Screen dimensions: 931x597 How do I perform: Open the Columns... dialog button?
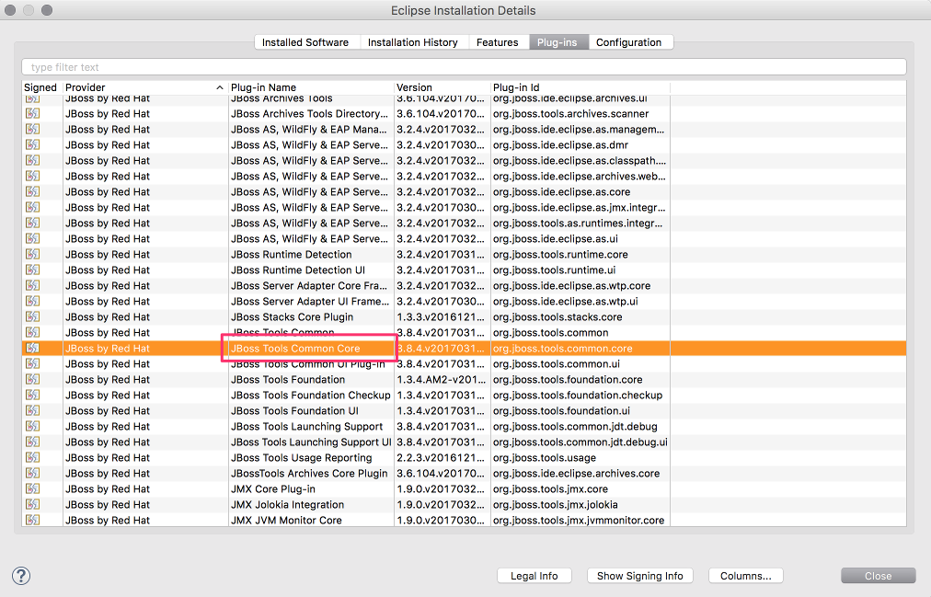click(x=746, y=576)
